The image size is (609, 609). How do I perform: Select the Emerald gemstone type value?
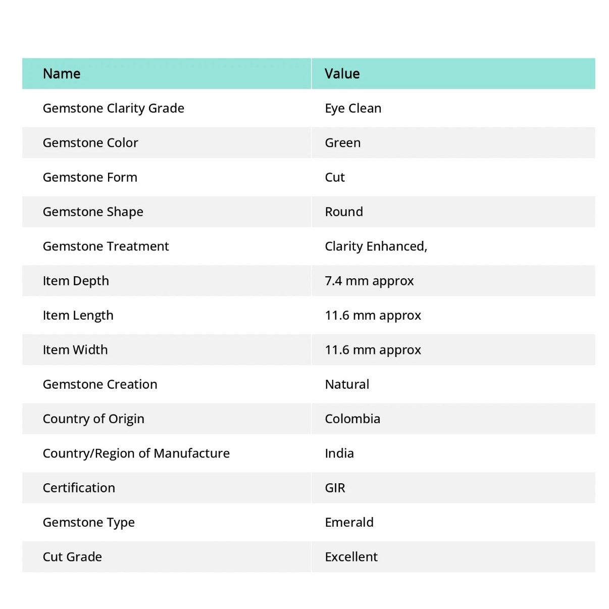[x=349, y=522]
